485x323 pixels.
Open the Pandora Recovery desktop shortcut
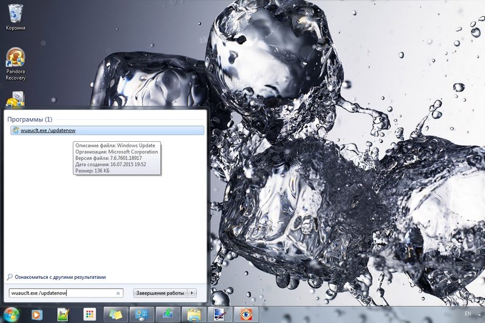(x=15, y=64)
